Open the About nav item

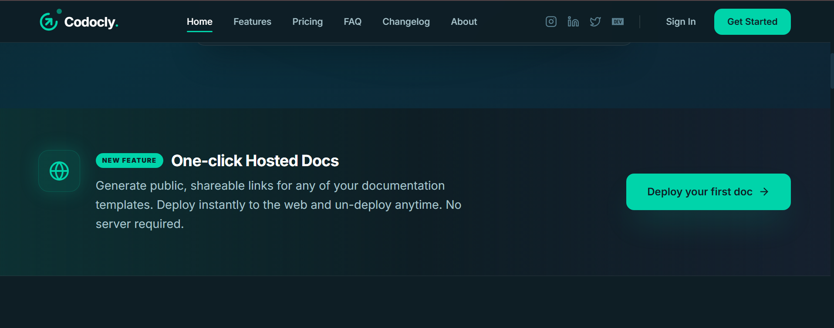pos(464,22)
